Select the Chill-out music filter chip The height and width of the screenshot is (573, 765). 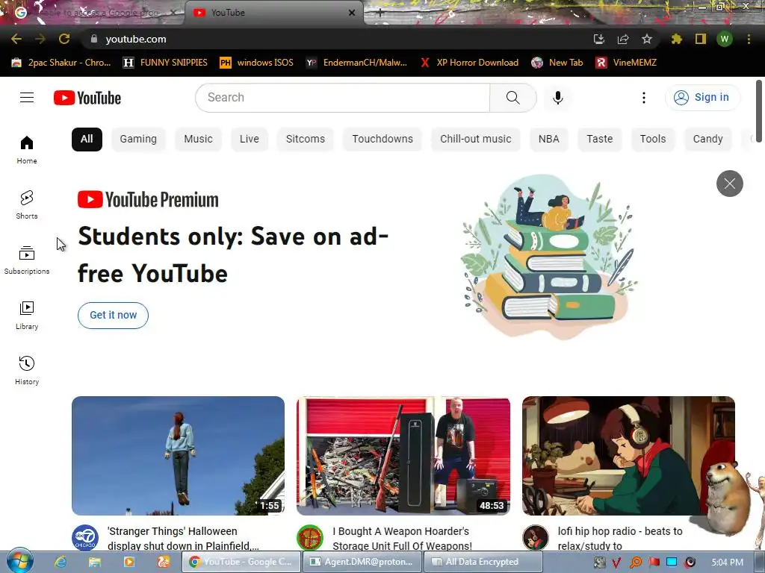[x=476, y=139]
